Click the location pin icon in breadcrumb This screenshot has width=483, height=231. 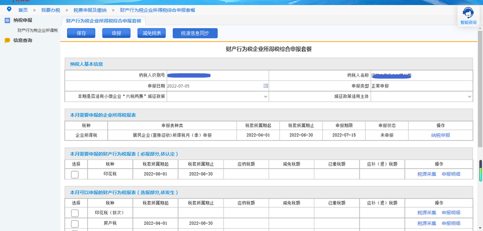tap(9, 9)
